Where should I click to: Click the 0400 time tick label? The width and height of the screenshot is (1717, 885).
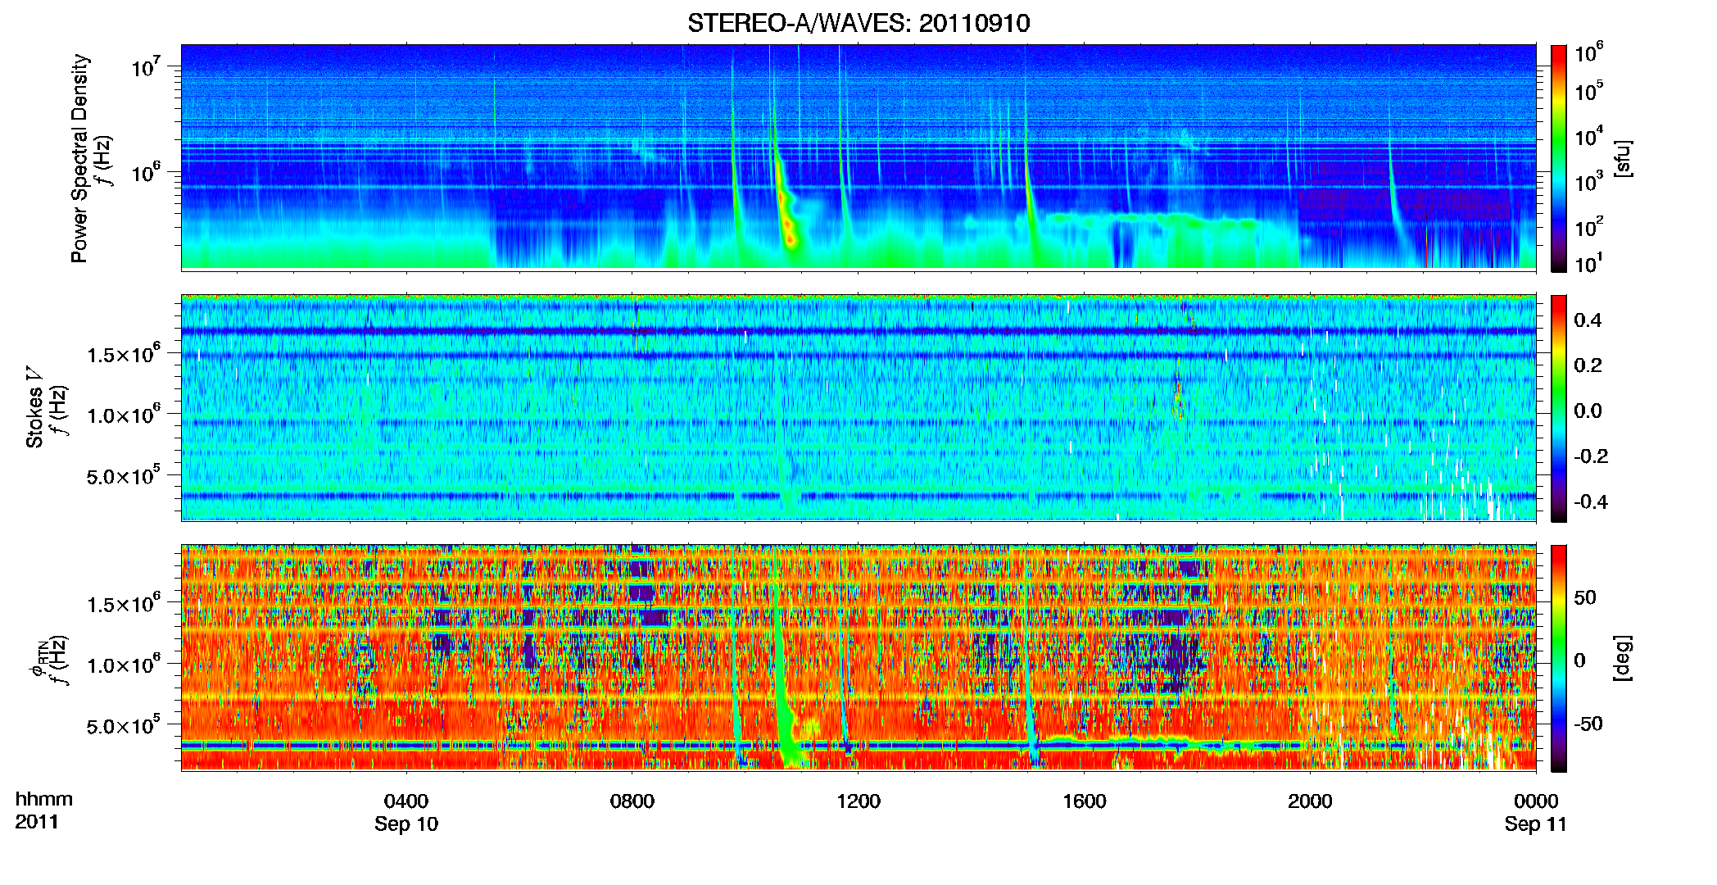click(406, 801)
